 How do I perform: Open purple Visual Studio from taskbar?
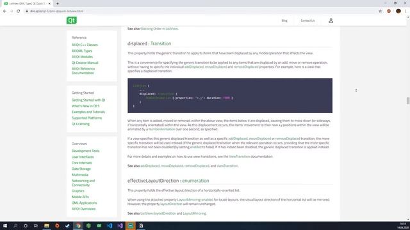click(120, 226)
